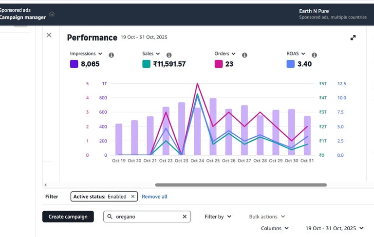The height and width of the screenshot is (237, 374).
Task: Open the Orders metric dropdown
Action: click(x=225, y=54)
